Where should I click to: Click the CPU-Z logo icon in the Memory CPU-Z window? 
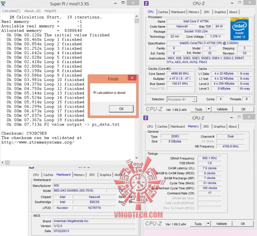click(146, 118)
